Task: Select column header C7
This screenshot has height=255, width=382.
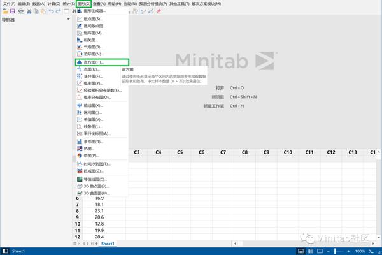Action: tap(223, 152)
